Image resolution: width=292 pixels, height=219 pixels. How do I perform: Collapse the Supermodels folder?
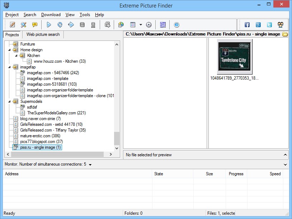[9, 101]
